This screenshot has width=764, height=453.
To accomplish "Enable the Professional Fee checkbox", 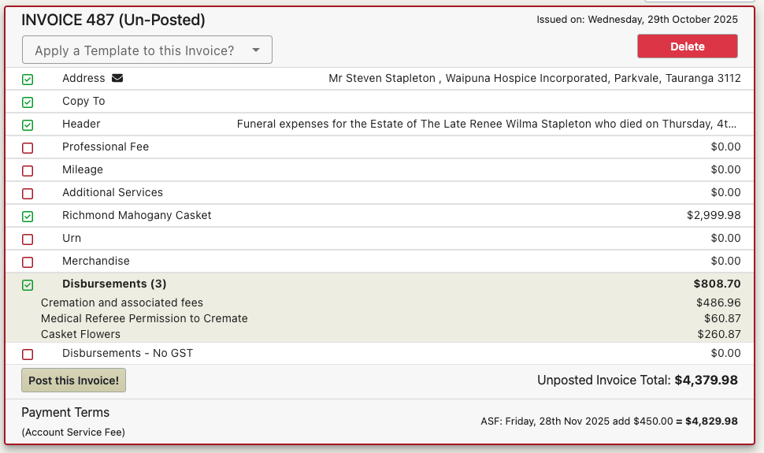I will click(x=28, y=148).
